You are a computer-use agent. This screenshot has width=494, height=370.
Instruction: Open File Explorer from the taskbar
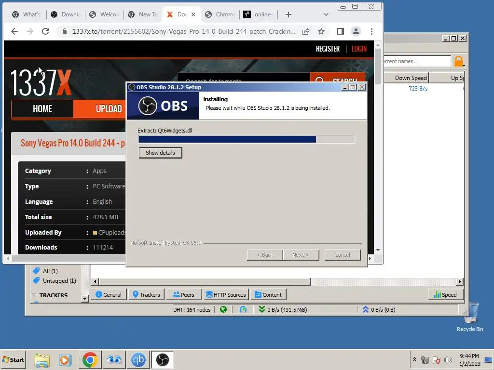click(42, 360)
